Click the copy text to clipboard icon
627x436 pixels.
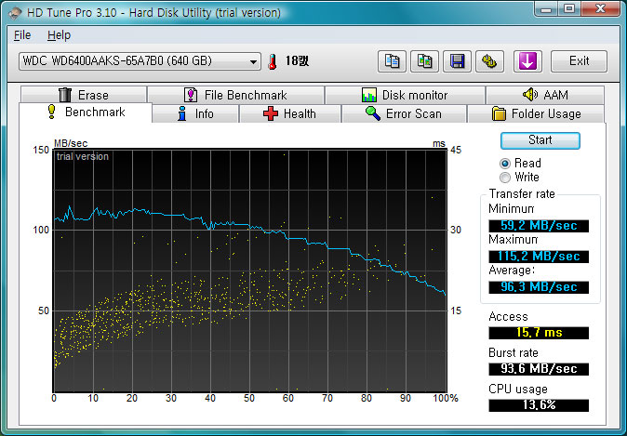tap(393, 61)
